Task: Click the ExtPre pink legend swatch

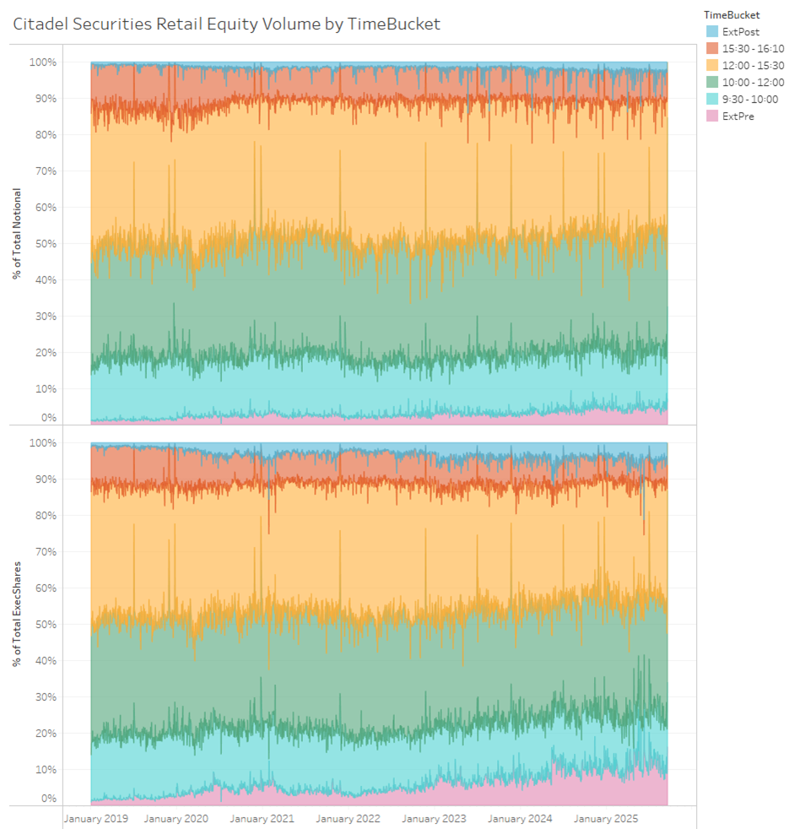Action: click(712, 116)
